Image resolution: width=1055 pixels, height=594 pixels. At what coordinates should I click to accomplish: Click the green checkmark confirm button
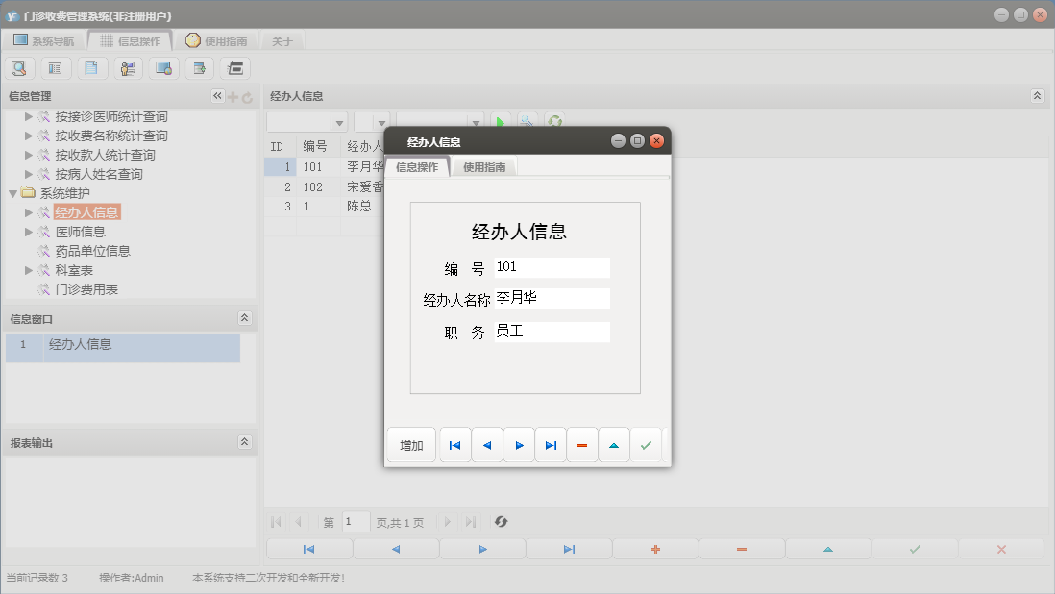[x=646, y=445]
